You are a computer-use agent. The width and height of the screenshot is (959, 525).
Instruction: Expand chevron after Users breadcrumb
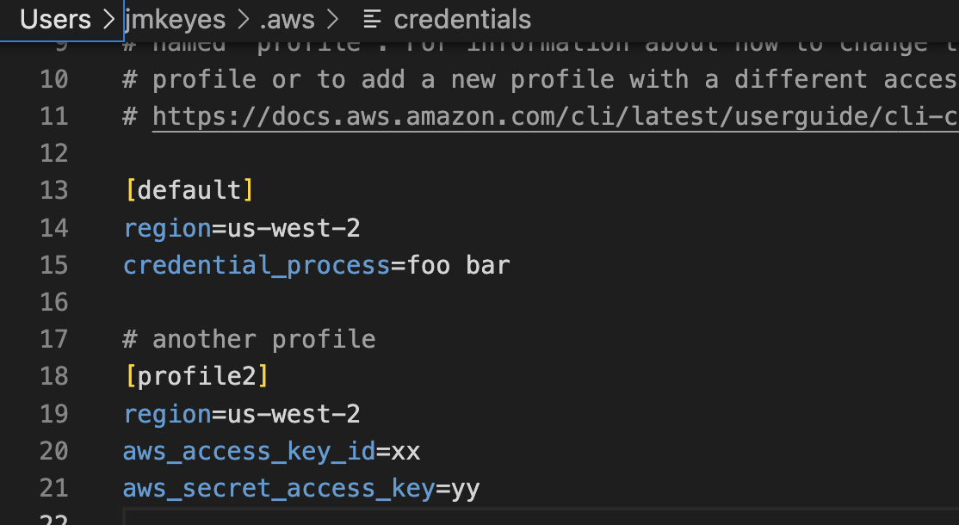(108, 20)
